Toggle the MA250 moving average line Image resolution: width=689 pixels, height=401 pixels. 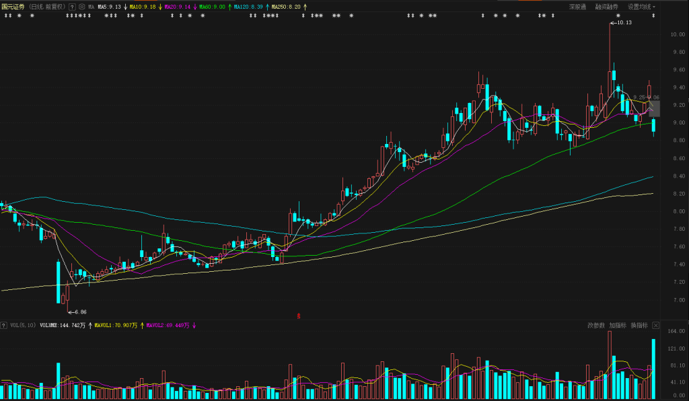point(285,7)
